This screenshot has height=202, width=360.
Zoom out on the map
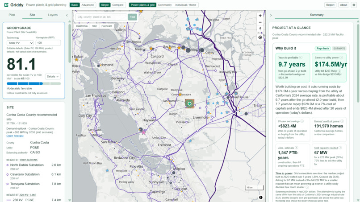pyautogui.click(x=260, y=22)
